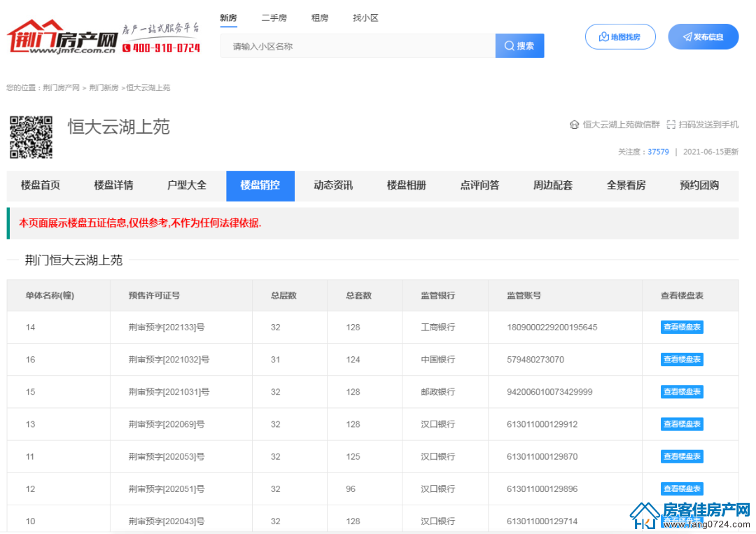Click the map pin icon on 地图找房
This screenshot has height=534, width=756.
[603, 36]
